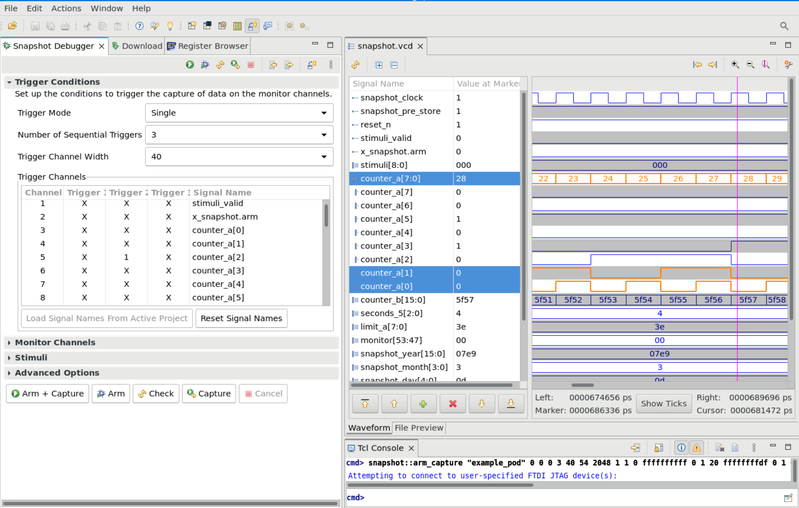Jump to next edge with right arrow icon
The height and width of the screenshot is (508, 799).
(x=713, y=65)
